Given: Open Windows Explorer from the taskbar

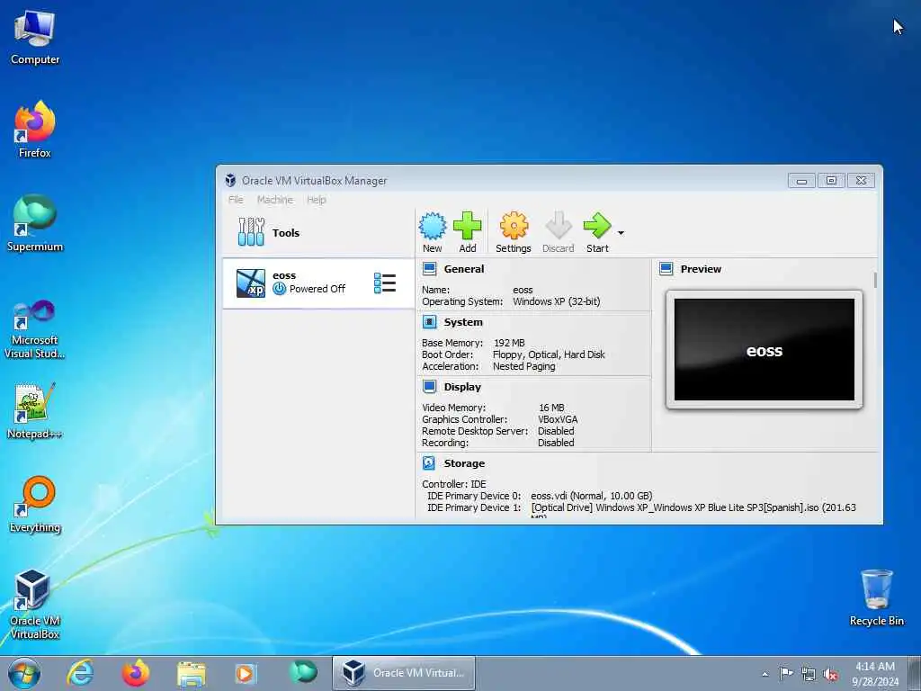Looking at the screenshot, I should (192, 673).
